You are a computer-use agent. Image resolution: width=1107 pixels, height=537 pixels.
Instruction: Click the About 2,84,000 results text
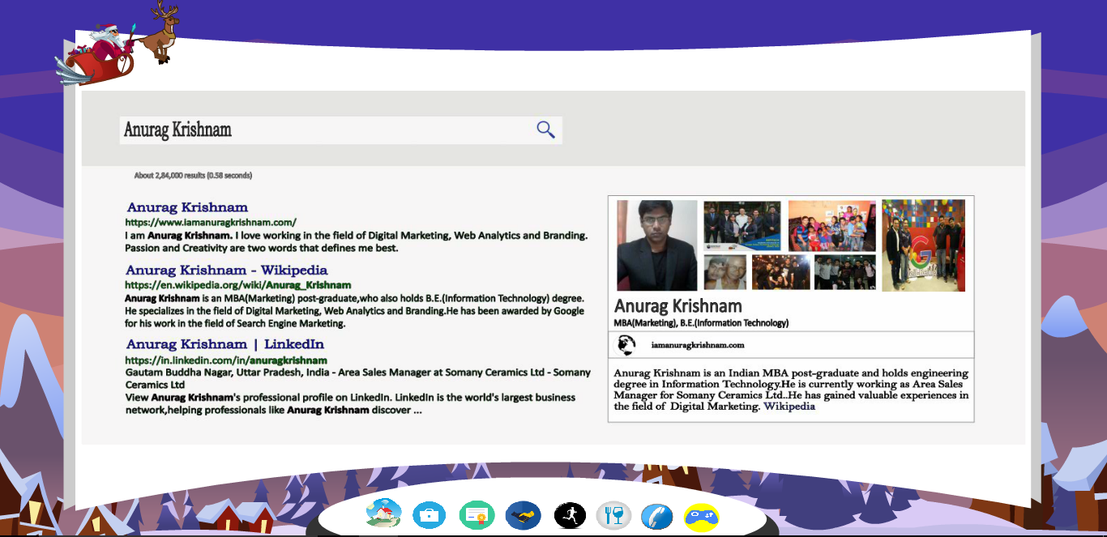click(x=193, y=176)
